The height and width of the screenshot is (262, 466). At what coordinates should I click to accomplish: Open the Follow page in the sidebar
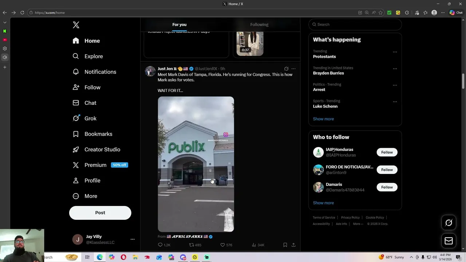pyautogui.click(x=87, y=87)
